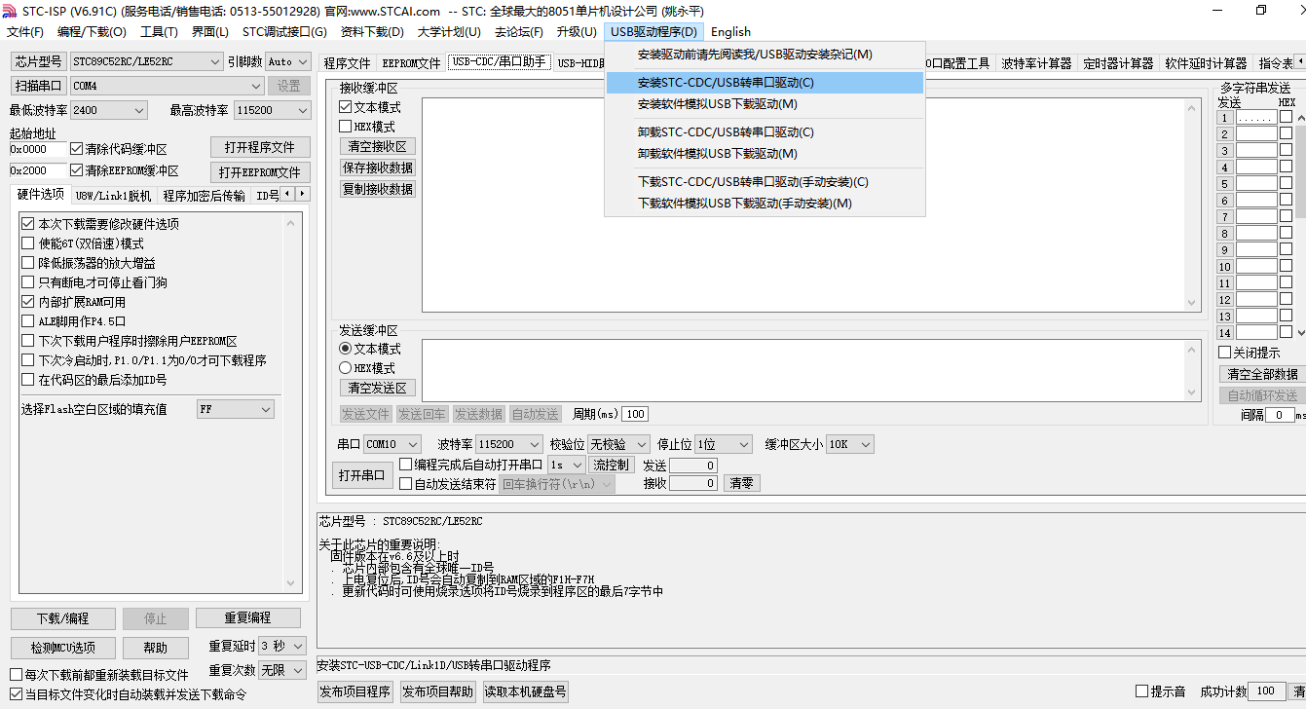Click left arrow of hardware option tabs
Image resolution: width=1306 pixels, height=709 pixels.
(x=287, y=195)
